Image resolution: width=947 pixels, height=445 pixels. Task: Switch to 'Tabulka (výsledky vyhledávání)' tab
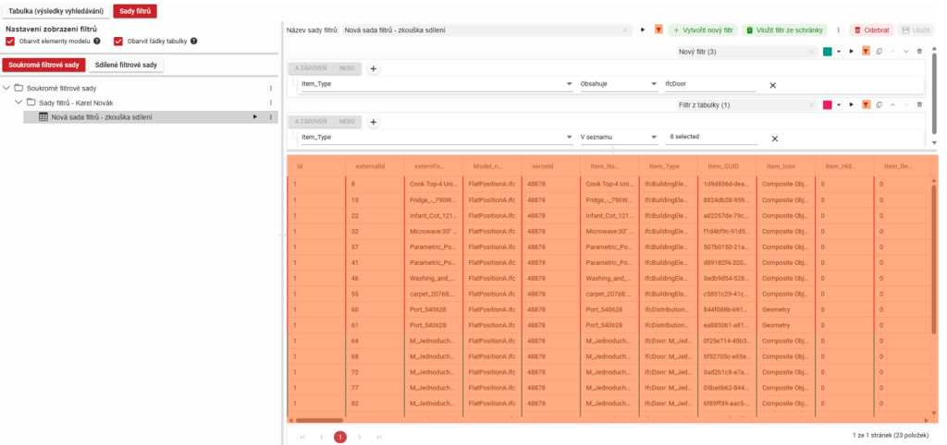click(x=54, y=11)
